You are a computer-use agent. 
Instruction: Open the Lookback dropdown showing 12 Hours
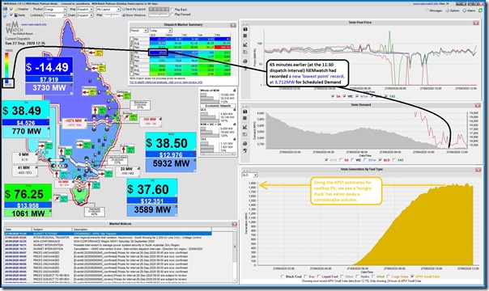55,15
